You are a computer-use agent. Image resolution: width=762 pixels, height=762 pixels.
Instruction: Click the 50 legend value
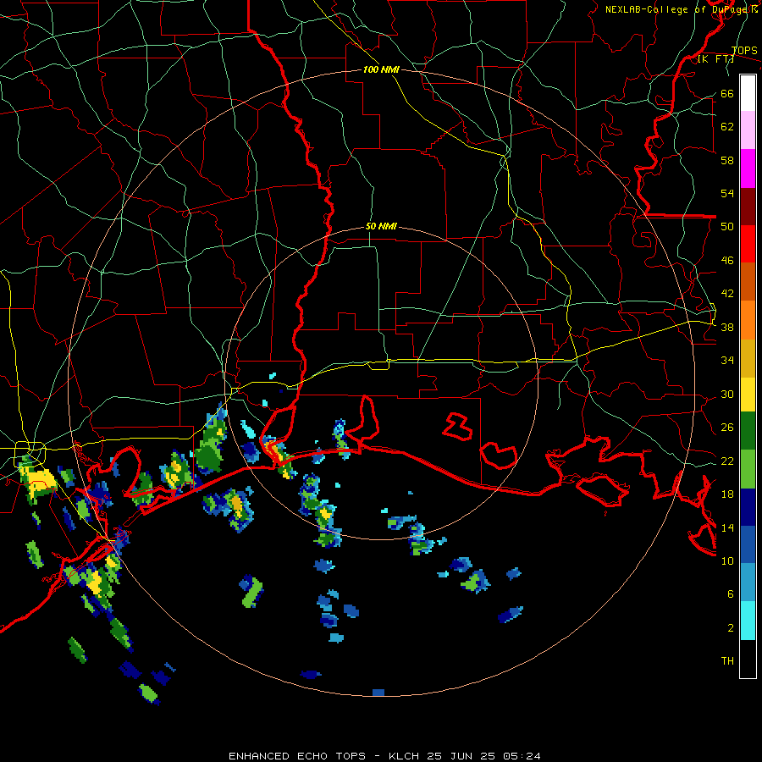click(727, 227)
